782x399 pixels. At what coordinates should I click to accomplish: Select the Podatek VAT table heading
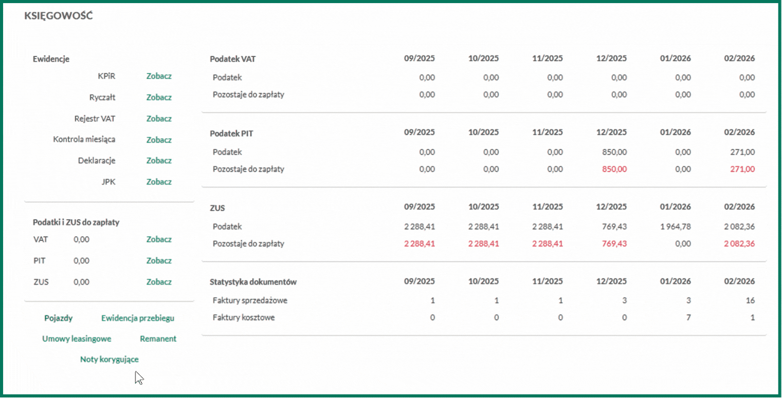[x=233, y=59]
